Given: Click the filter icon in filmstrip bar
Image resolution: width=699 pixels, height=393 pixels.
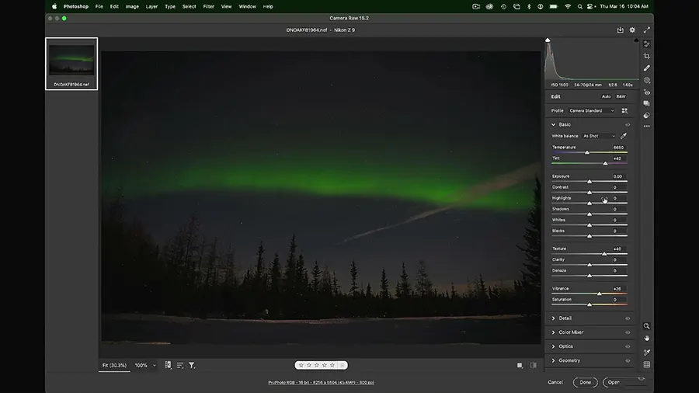Looking at the screenshot, I should click(192, 365).
